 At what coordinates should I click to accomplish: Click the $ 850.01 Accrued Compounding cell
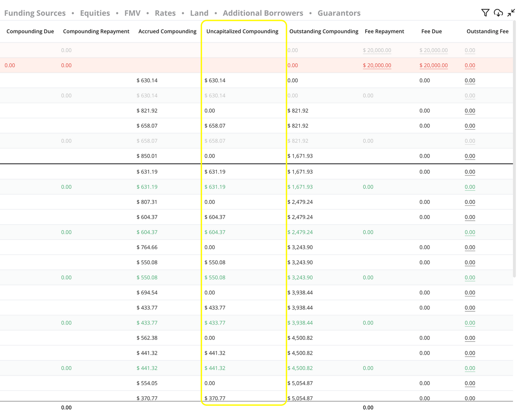(147, 156)
